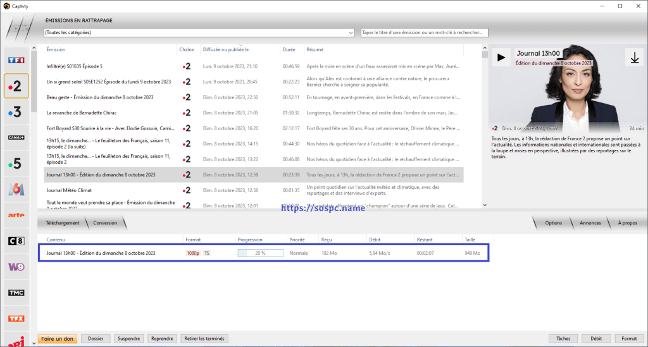This screenshot has height=347, width=648.
Task: Select the France 2 channel icon
Action: pos(16,86)
